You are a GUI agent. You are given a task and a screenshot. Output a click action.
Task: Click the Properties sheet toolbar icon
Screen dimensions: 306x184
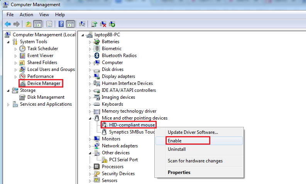tap(49, 24)
